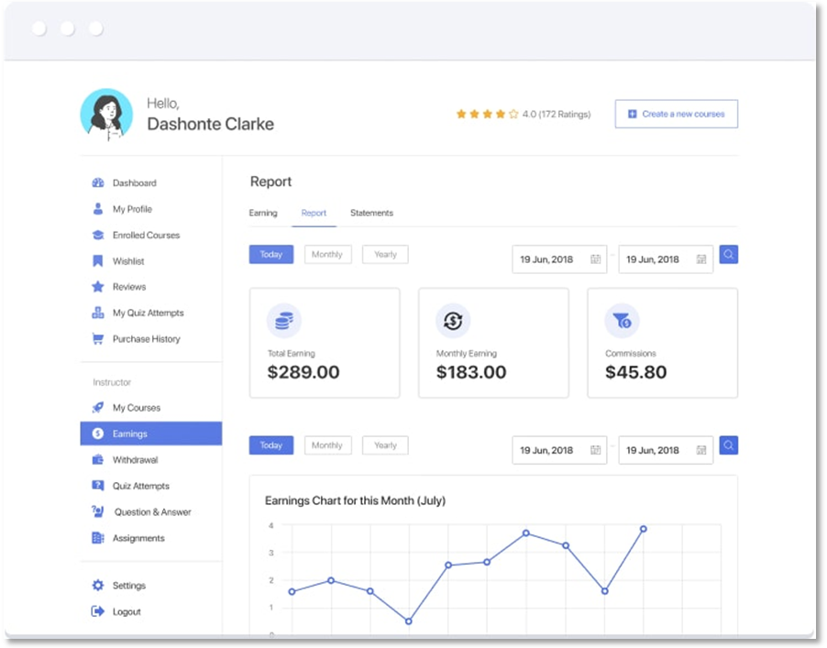Select Monthly filter above earnings chart
Viewport: 827px width, 648px height.
click(327, 445)
